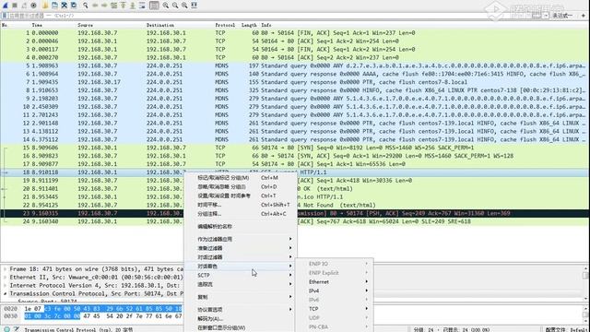Zoom in the main window text
The image size is (590, 332).
166,6
